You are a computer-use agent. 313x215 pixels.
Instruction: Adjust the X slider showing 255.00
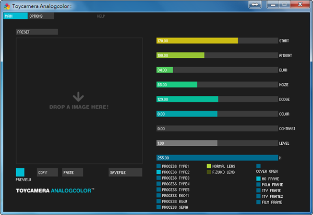[x=217, y=158]
